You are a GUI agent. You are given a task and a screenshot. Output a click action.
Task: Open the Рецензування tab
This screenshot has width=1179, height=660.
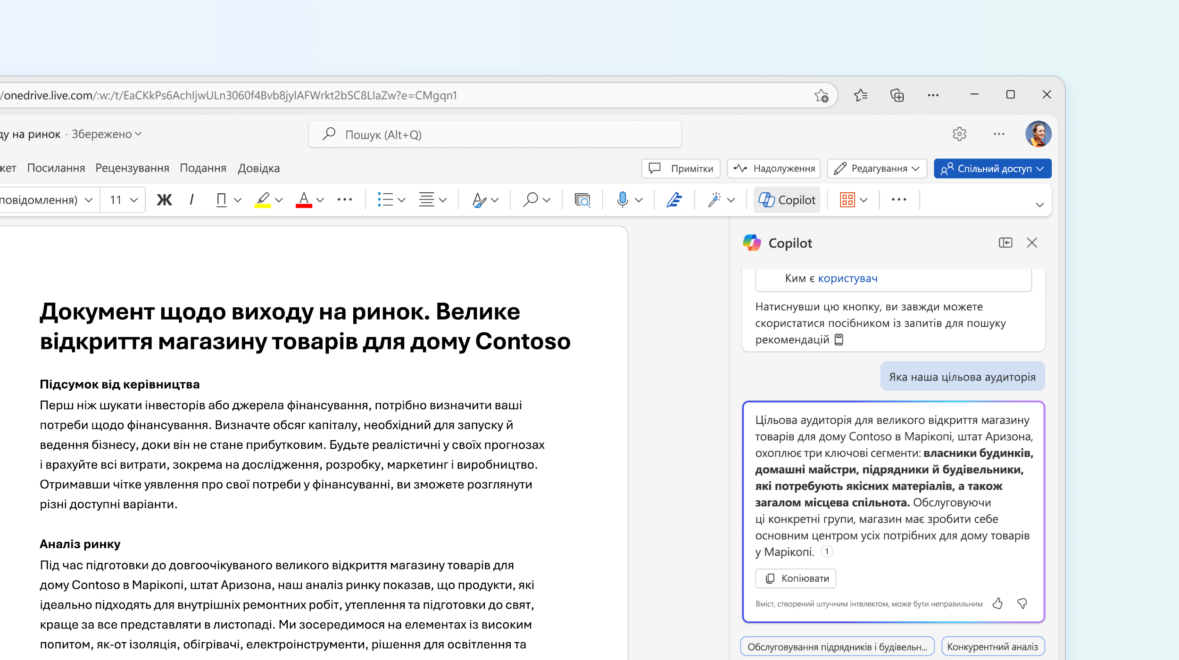click(132, 168)
